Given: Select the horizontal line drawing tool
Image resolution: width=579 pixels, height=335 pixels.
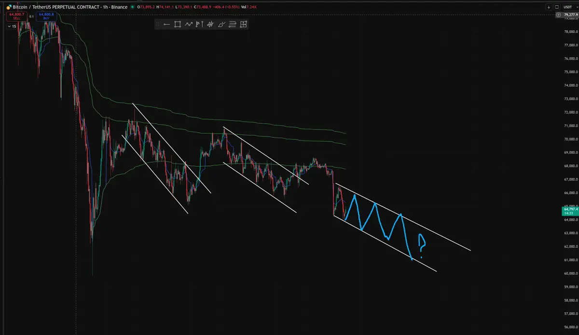Looking at the screenshot, I should [166, 24].
